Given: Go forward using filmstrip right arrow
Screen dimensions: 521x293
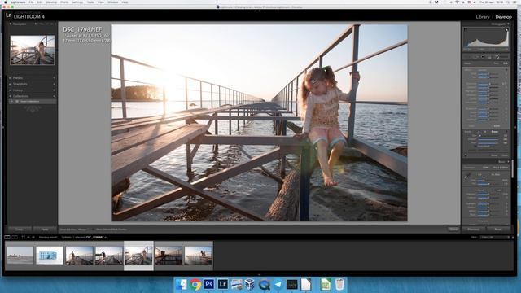Looking at the screenshot, I should (x=33, y=237).
